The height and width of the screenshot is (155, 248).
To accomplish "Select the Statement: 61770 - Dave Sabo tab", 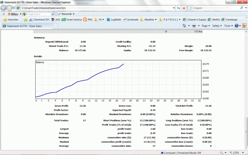I will 27,26.
